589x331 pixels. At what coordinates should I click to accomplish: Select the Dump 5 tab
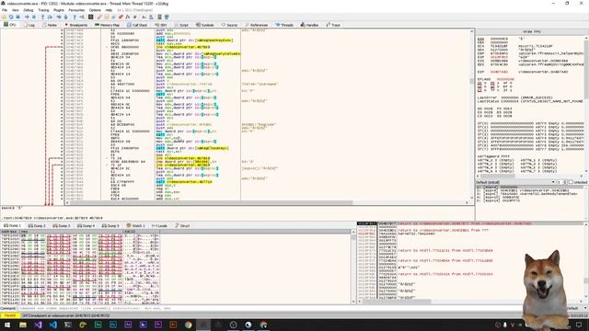(x=110, y=226)
